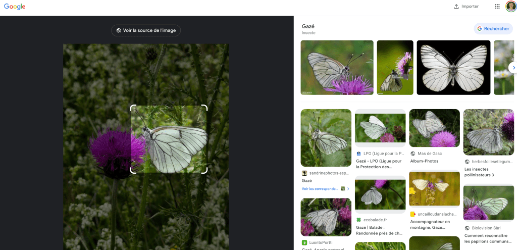Open the first Gazé carousel image
517x250 pixels.
[x=337, y=67]
